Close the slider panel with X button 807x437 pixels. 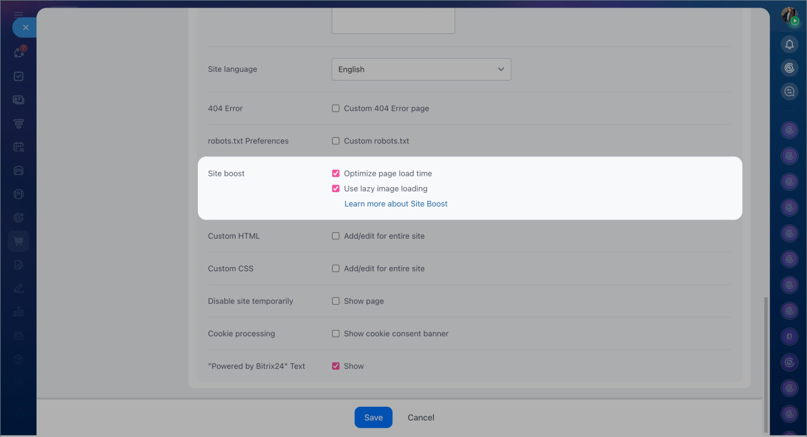(x=25, y=28)
